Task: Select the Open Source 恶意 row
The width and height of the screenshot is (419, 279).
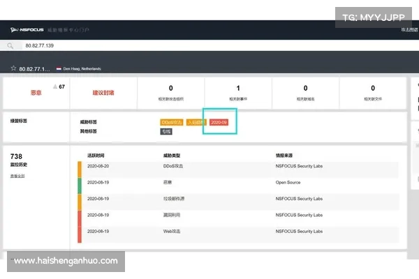Action: (237, 184)
